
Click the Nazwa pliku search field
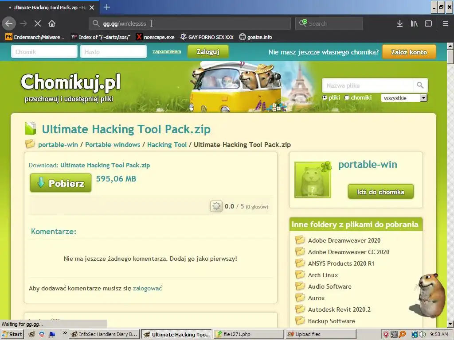368,85
